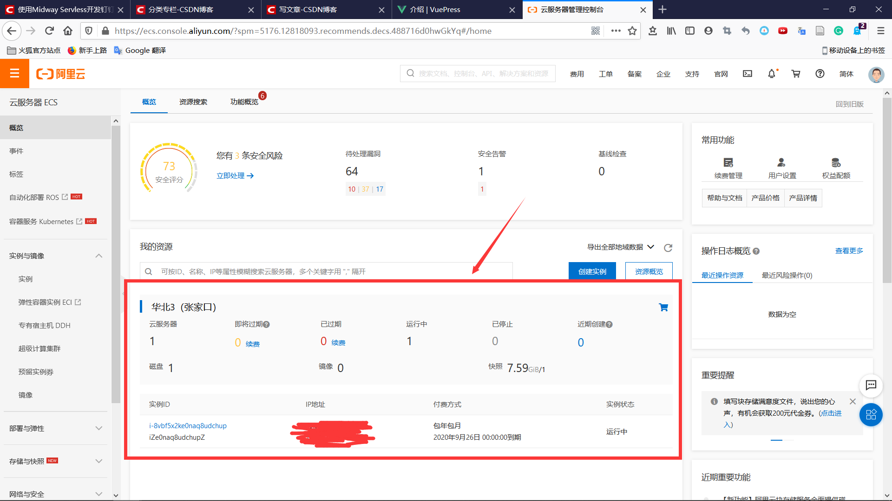Image resolution: width=892 pixels, height=501 pixels.
Task: Open the Aliyun hamburger menu
Action: [x=14, y=73]
